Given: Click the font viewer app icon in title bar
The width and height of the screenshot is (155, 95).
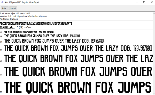Looking at the screenshot, I should [x=2, y=2].
